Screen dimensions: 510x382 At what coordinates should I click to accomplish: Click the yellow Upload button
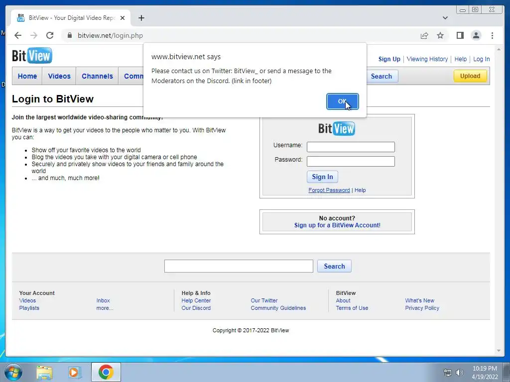pos(470,76)
